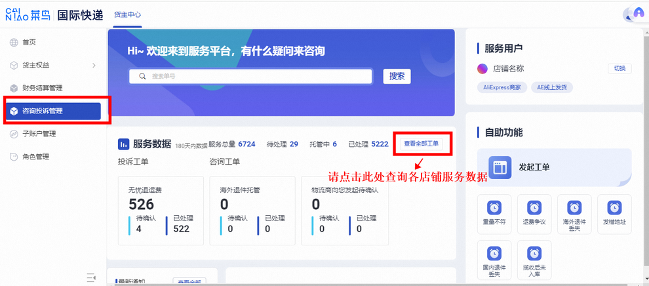Open 子账户管理 from the sidebar
Screen dimensions: 649x286
[x=39, y=134]
